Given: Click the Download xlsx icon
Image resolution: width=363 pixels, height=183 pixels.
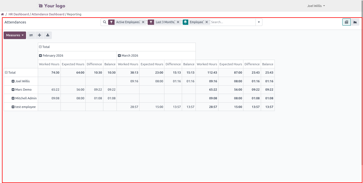Looking at the screenshot, I should [x=48, y=35].
